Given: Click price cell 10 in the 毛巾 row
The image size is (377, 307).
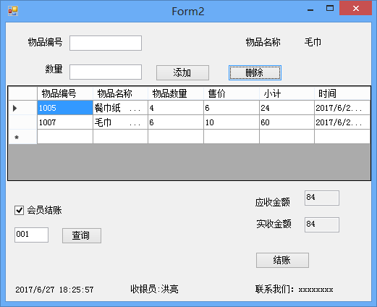Looking at the screenshot, I should pyautogui.click(x=232, y=122).
